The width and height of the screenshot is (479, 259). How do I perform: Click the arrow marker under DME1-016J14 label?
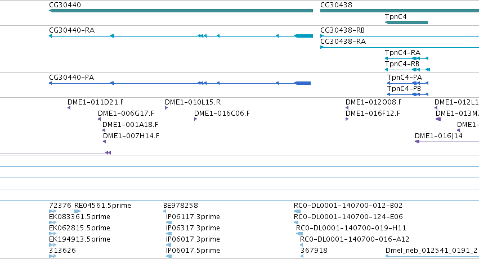tap(417, 142)
